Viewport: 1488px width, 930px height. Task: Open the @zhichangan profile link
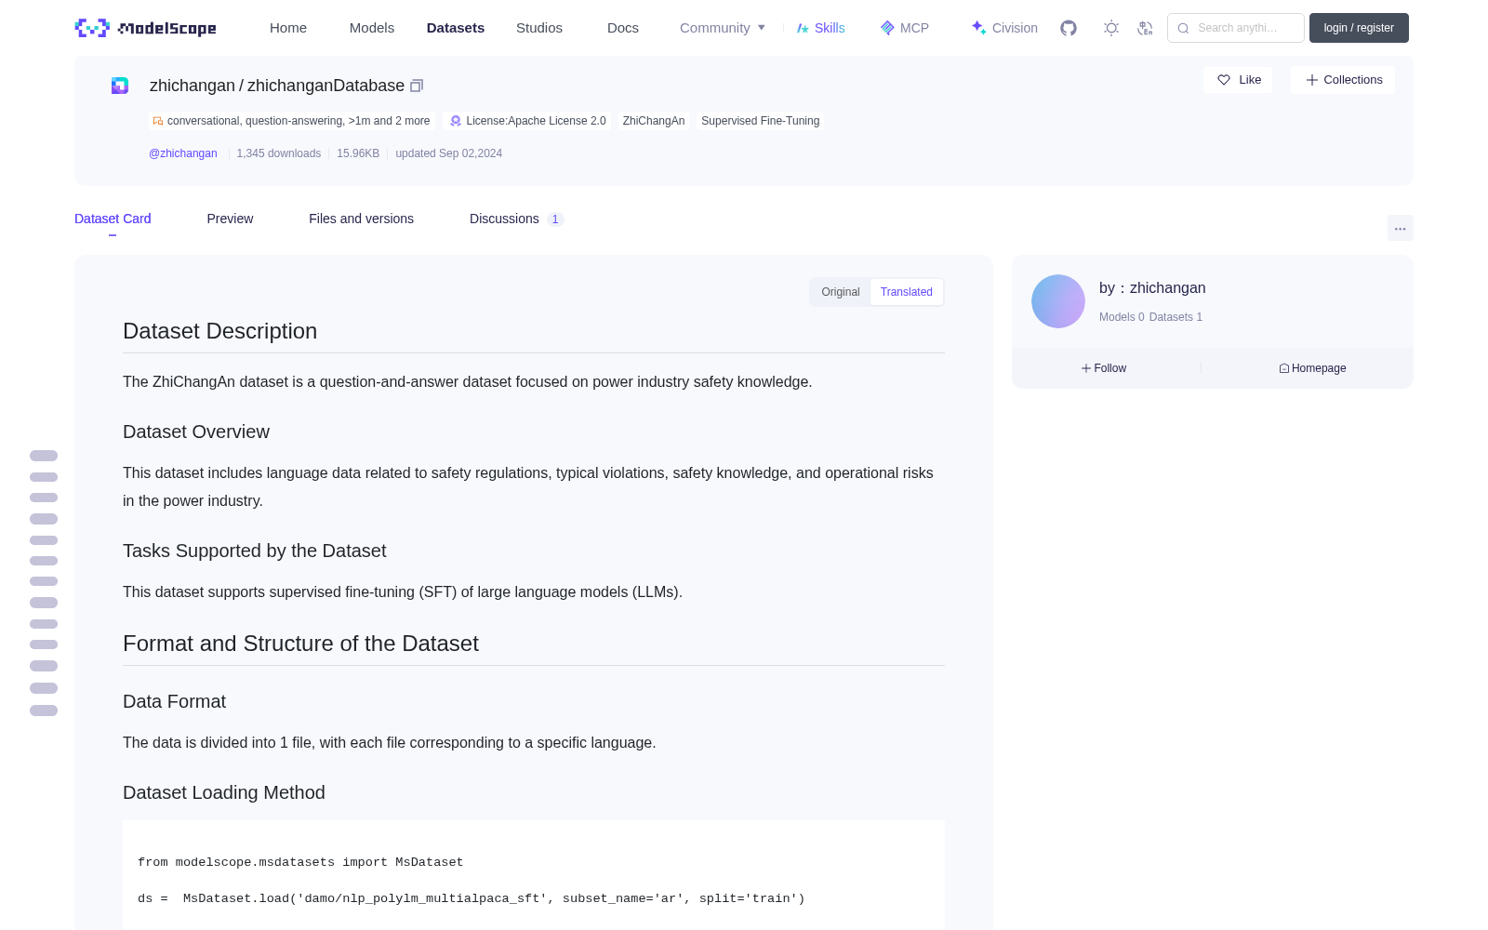pyautogui.click(x=183, y=153)
